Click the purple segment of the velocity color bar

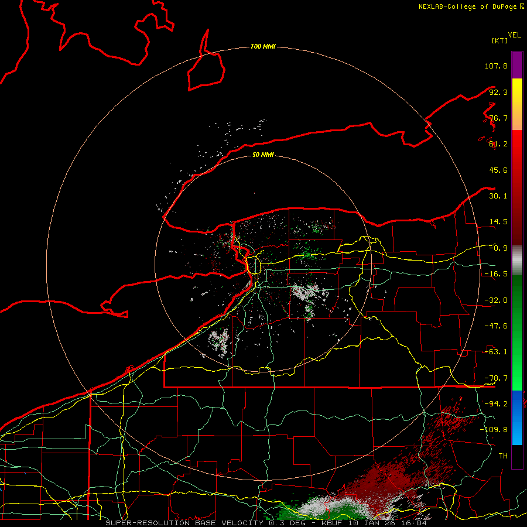517,65
